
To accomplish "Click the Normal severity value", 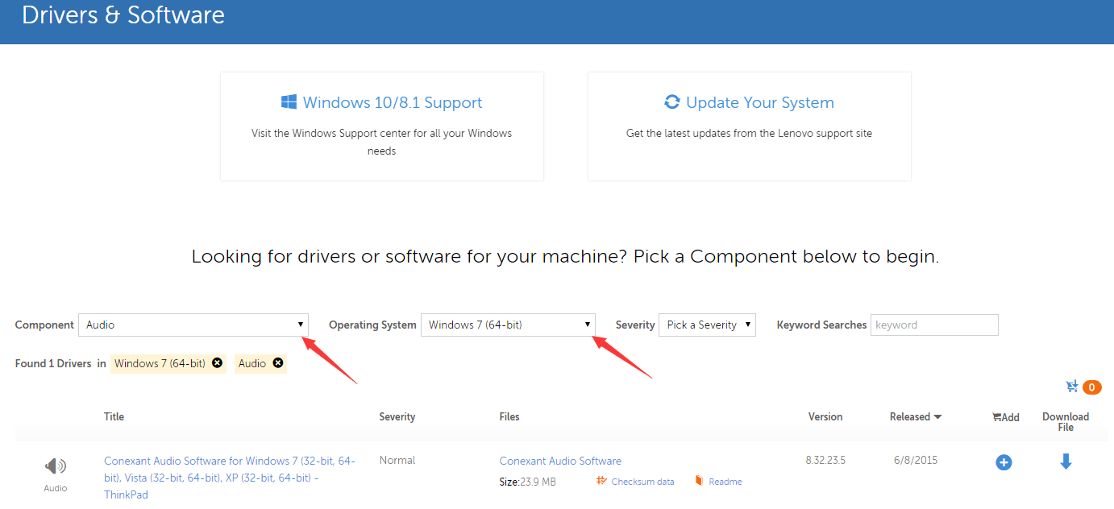I will point(397,460).
